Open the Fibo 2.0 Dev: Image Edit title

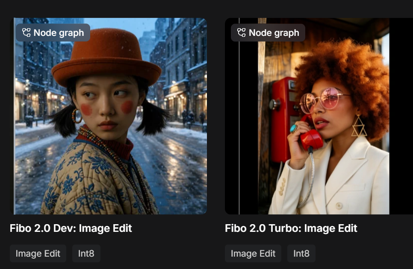tap(71, 228)
